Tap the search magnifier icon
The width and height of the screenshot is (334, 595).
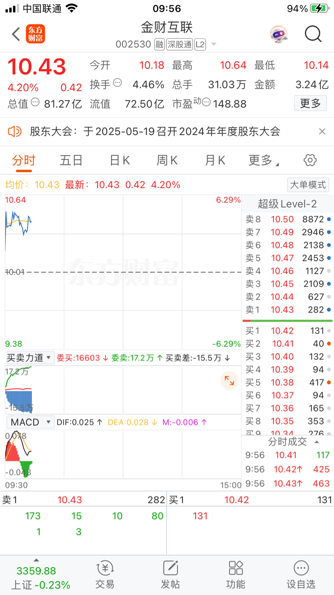click(x=313, y=34)
